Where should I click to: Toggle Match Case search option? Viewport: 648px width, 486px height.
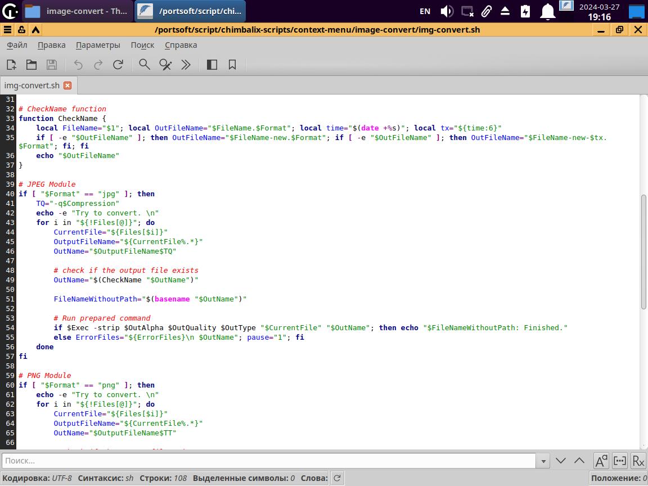(x=601, y=461)
